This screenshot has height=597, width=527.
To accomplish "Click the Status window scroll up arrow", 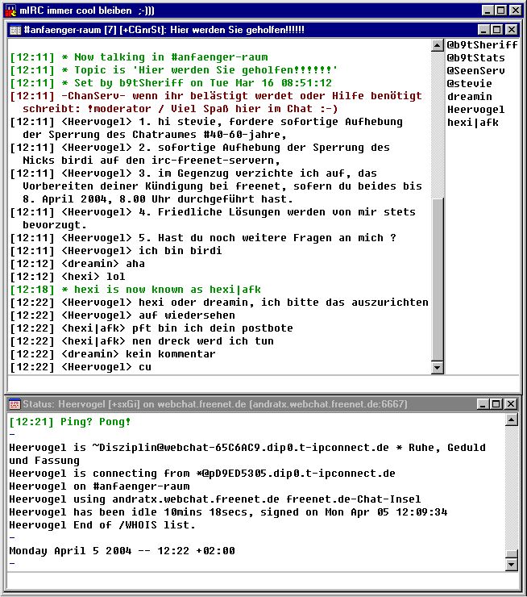I will [512, 420].
